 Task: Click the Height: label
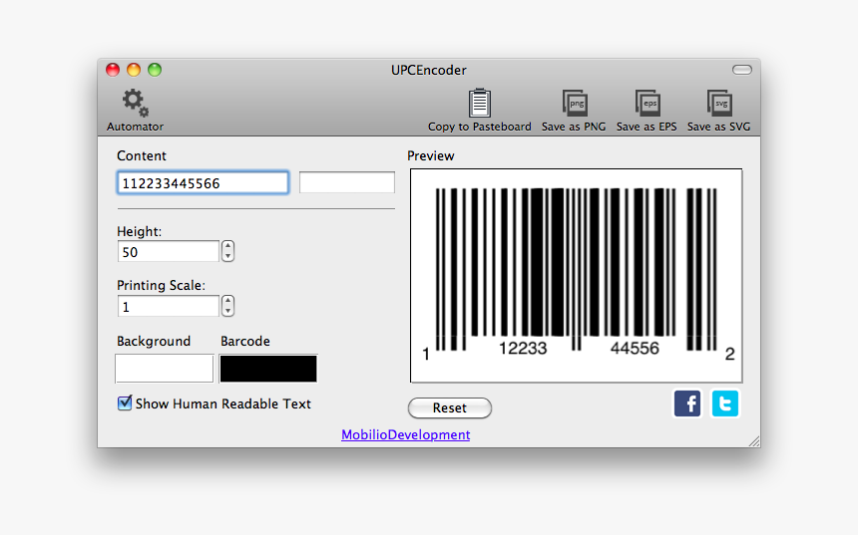pyautogui.click(x=140, y=232)
